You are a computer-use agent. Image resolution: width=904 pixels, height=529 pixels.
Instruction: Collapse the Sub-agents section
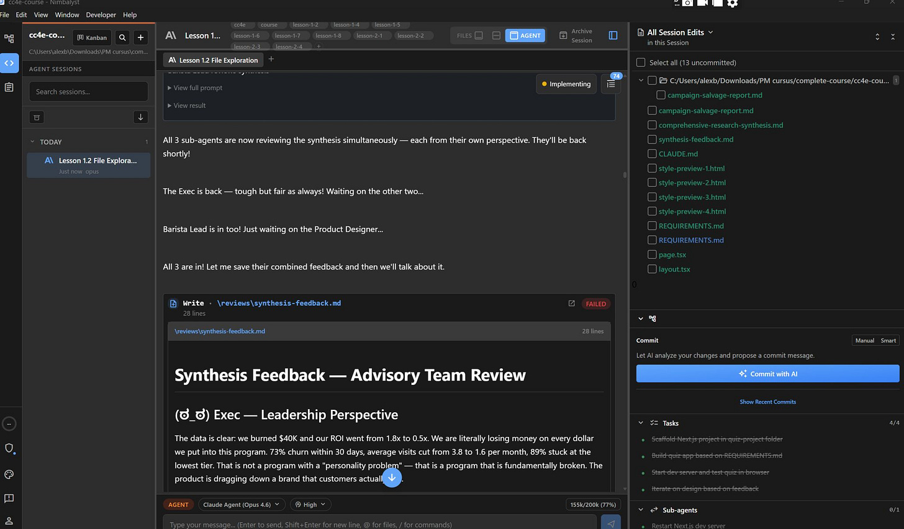click(641, 510)
